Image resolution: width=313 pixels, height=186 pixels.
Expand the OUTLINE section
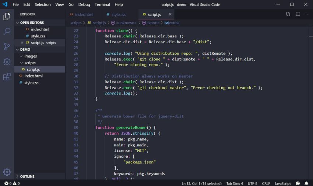point(17,176)
